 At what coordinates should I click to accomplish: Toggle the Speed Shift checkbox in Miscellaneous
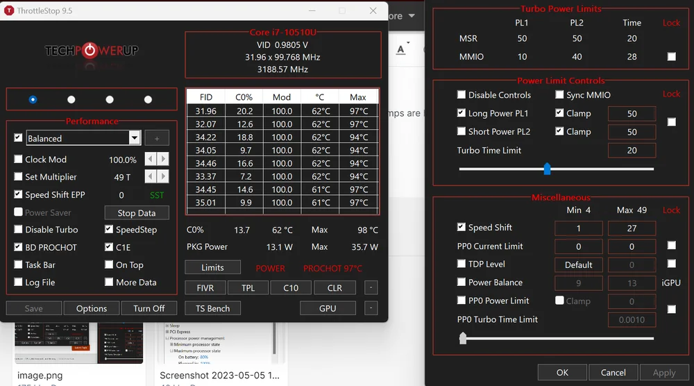click(462, 227)
